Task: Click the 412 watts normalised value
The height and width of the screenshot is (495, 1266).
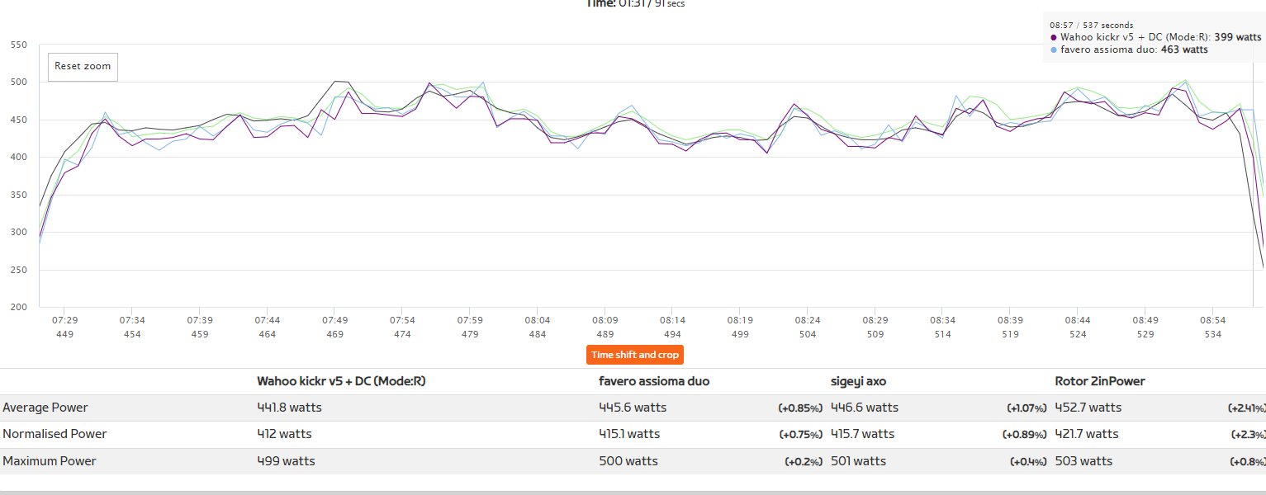Action: point(284,434)
